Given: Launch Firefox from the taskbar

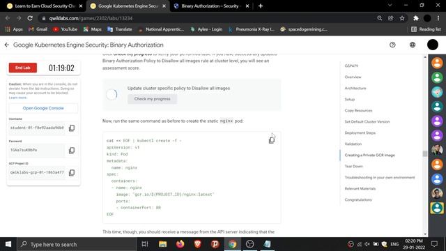Looking at the screenshot, I should point(180,244).
